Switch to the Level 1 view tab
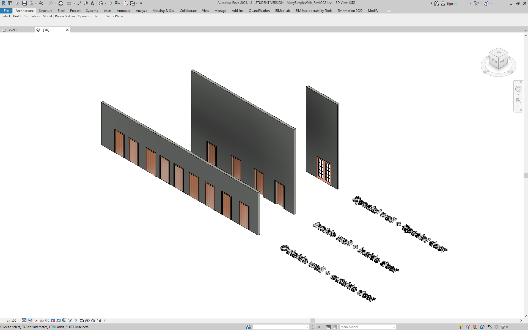The height and width of the screenshot is (330, 528). (x=13, y=30)
